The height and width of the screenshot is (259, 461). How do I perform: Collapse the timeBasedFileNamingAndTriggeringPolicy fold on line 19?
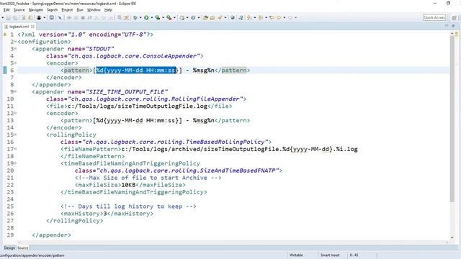coord(15,163)
